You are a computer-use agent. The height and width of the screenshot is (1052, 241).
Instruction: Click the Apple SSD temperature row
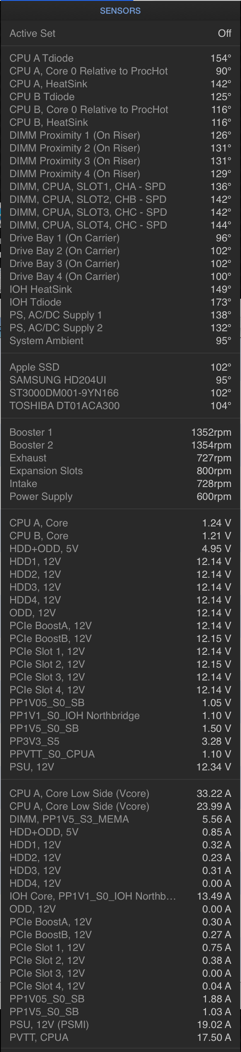120,367
